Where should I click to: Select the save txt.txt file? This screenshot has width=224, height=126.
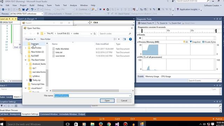tap(60, 56)
